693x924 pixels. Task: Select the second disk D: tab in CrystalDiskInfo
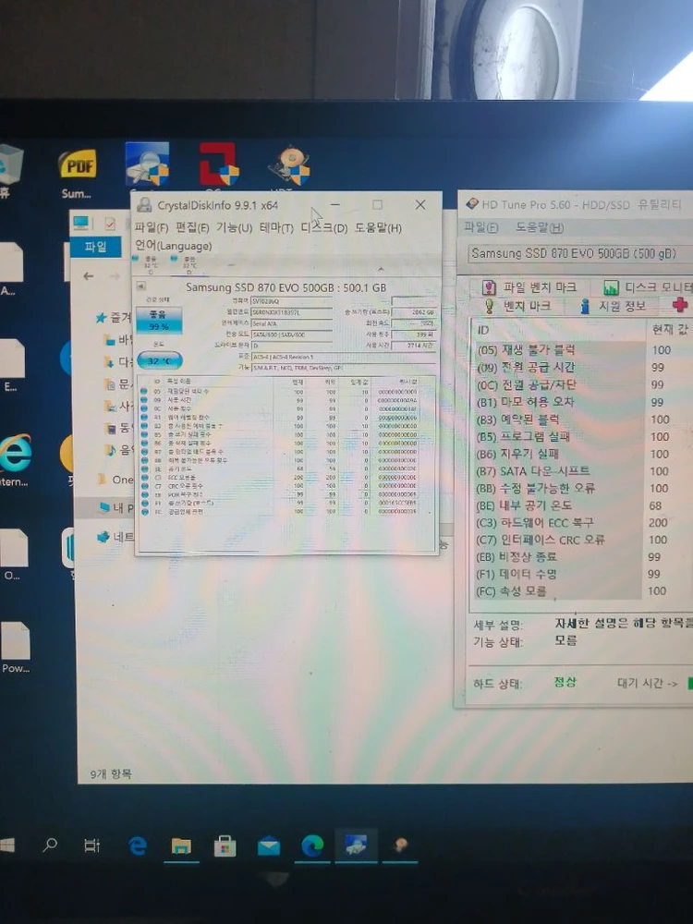click(x=189, y=265)
